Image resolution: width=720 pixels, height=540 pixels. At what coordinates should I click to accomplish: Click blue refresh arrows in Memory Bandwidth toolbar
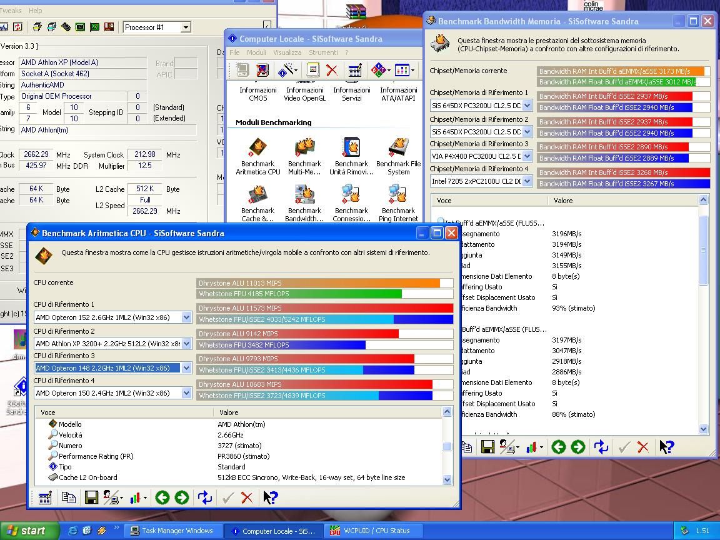[x=601, y=447]
